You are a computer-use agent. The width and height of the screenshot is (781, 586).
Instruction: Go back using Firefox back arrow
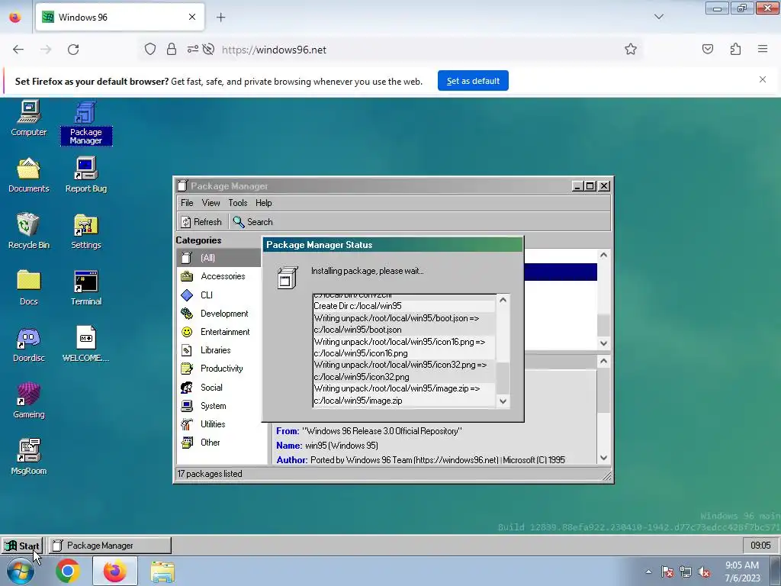click(x=18, y=50)
